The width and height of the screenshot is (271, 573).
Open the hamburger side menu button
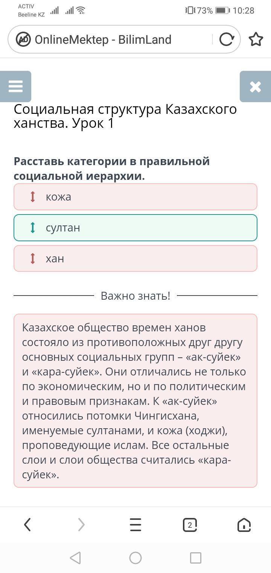[x=15, y=86]
